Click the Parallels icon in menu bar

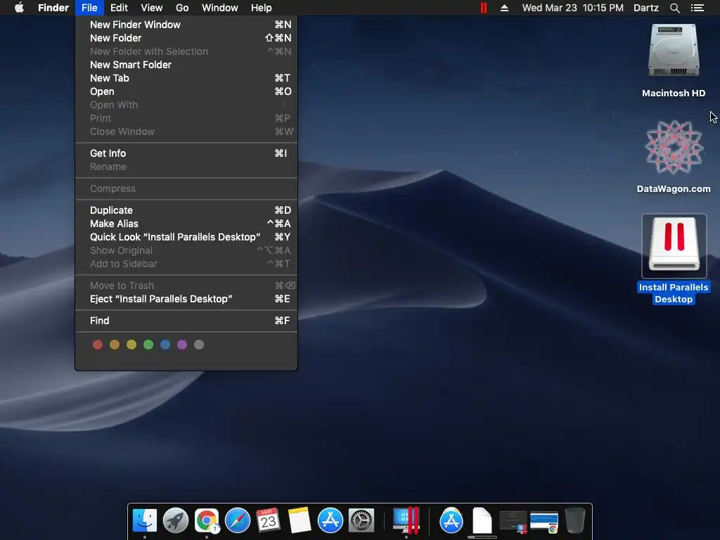coord(484,8)
